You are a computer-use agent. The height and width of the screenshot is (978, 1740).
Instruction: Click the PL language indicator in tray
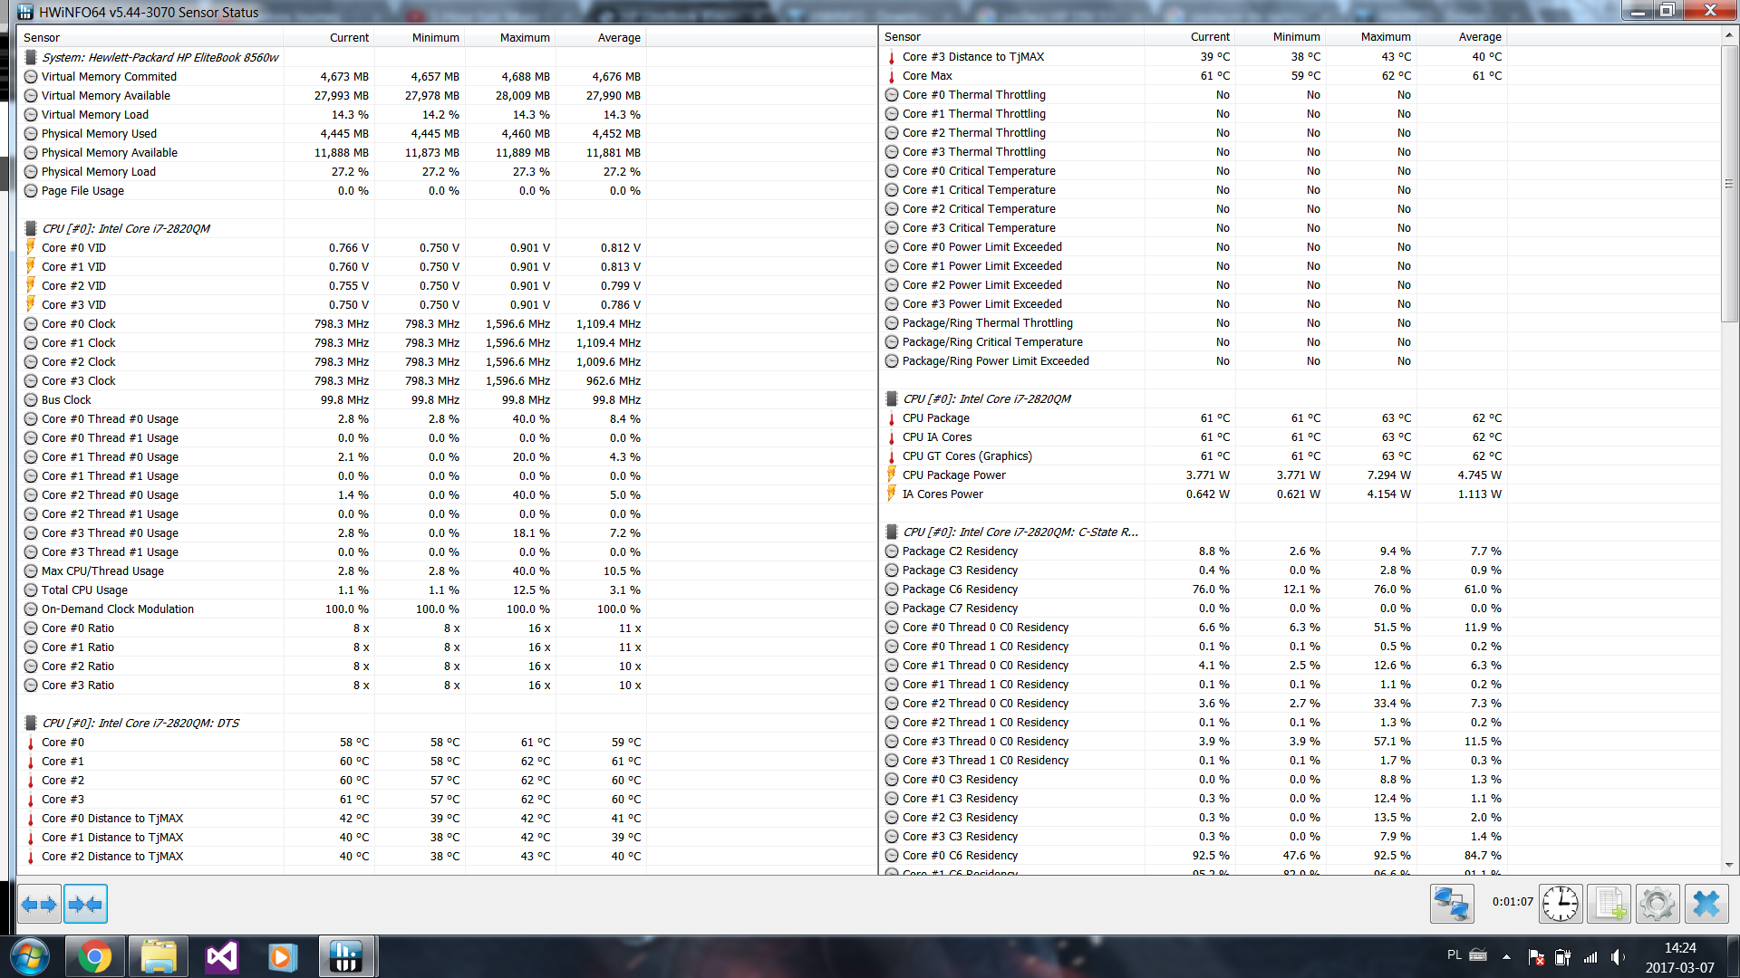point(1454,954)
